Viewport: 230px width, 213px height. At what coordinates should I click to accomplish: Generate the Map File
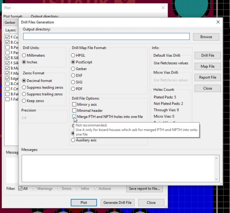[207, 66]
